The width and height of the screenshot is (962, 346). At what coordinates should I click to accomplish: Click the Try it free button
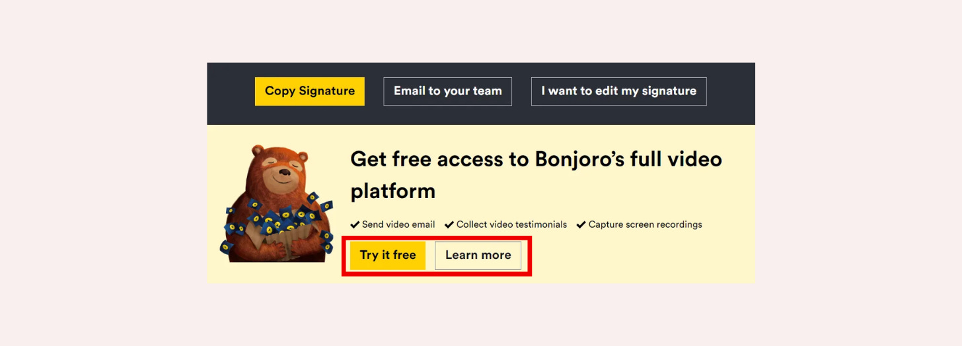point(388,255)
